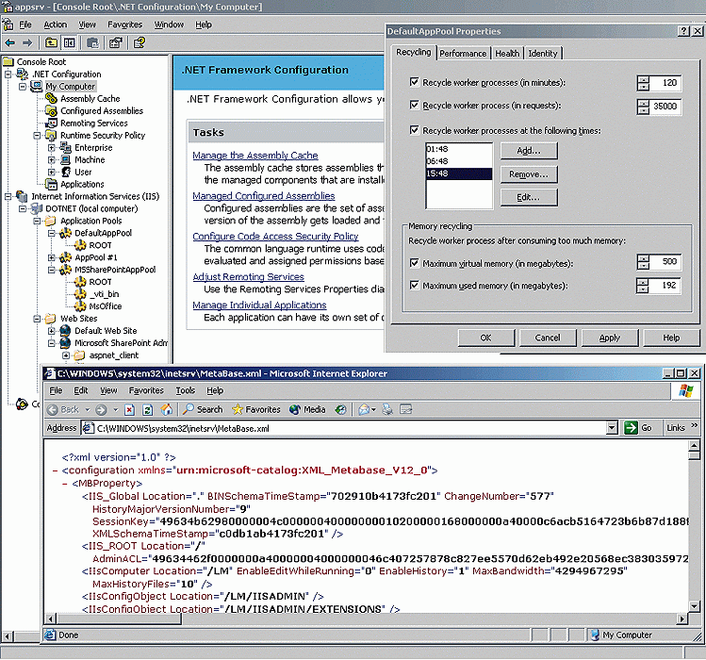Click the Remove... button for recycle times
The width and height of the screenshot is (706, 660).
[x=529, y=173]
